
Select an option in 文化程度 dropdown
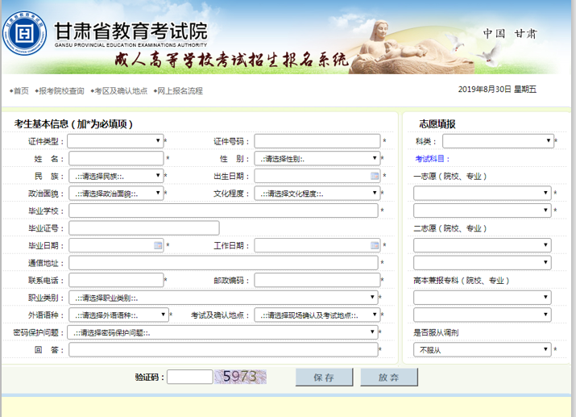(317, 194)
